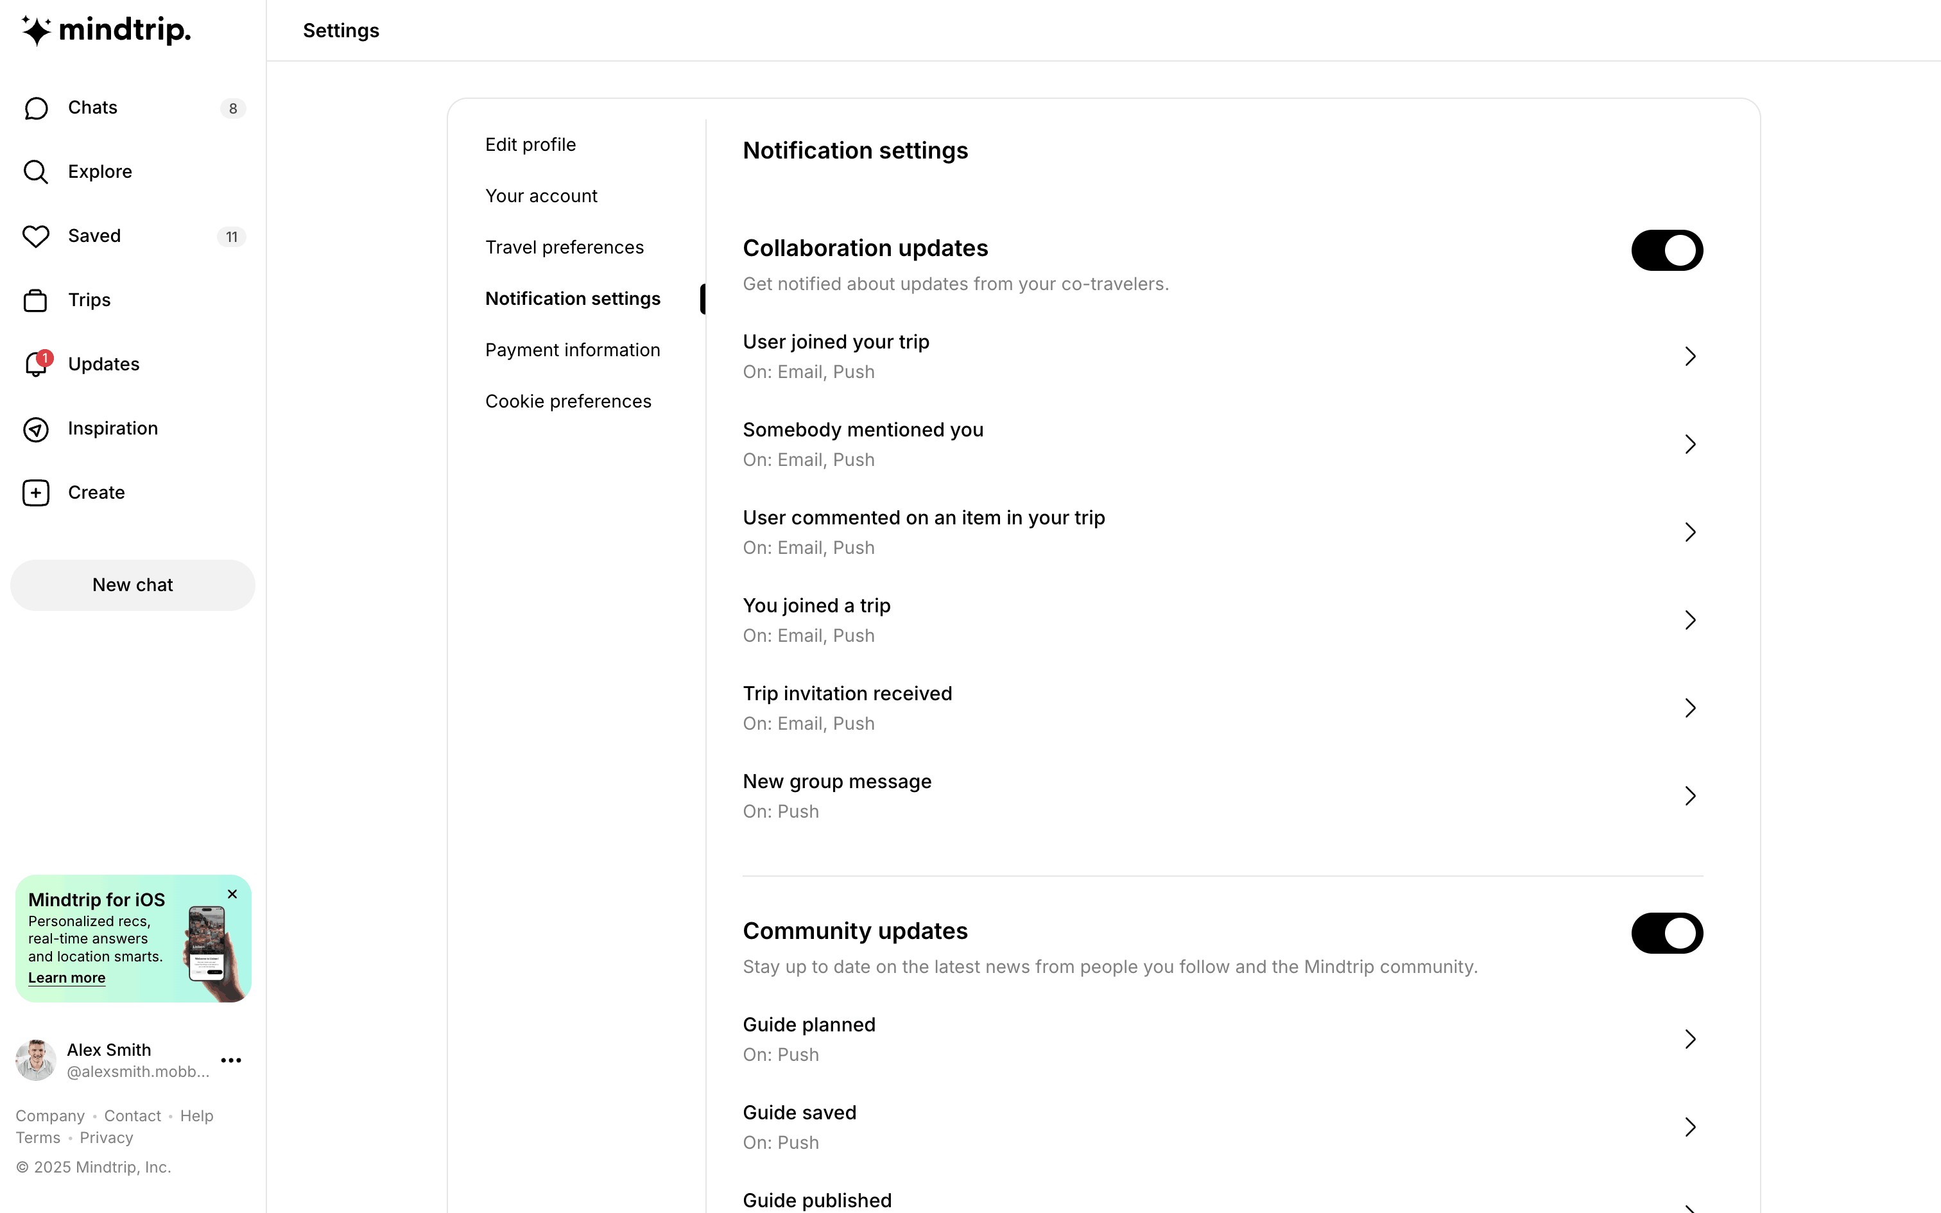Dismiss the Mindtrip for iOS banner

click(232, 893)
